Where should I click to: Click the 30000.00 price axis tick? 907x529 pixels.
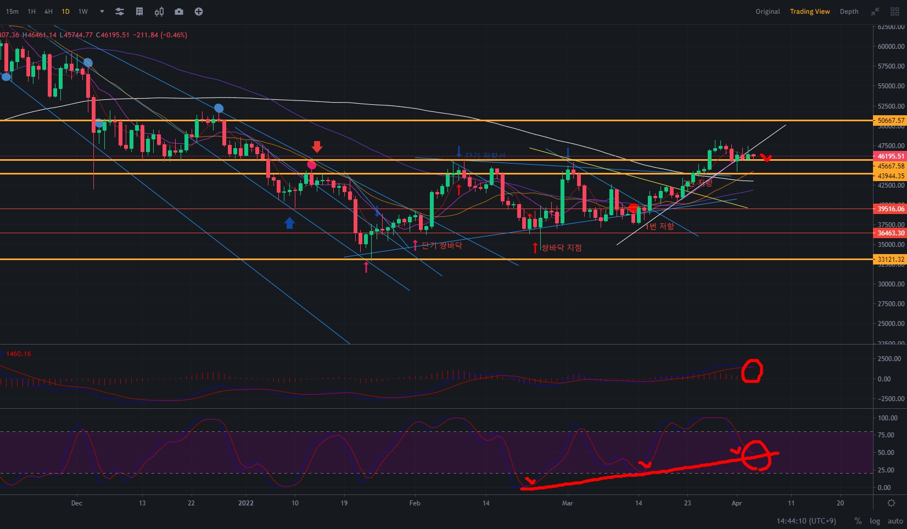coord(891,284)
